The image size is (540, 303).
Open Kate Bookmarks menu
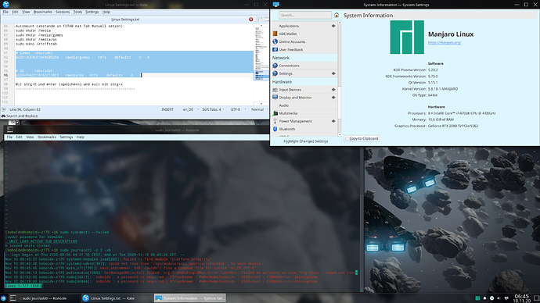43,12
